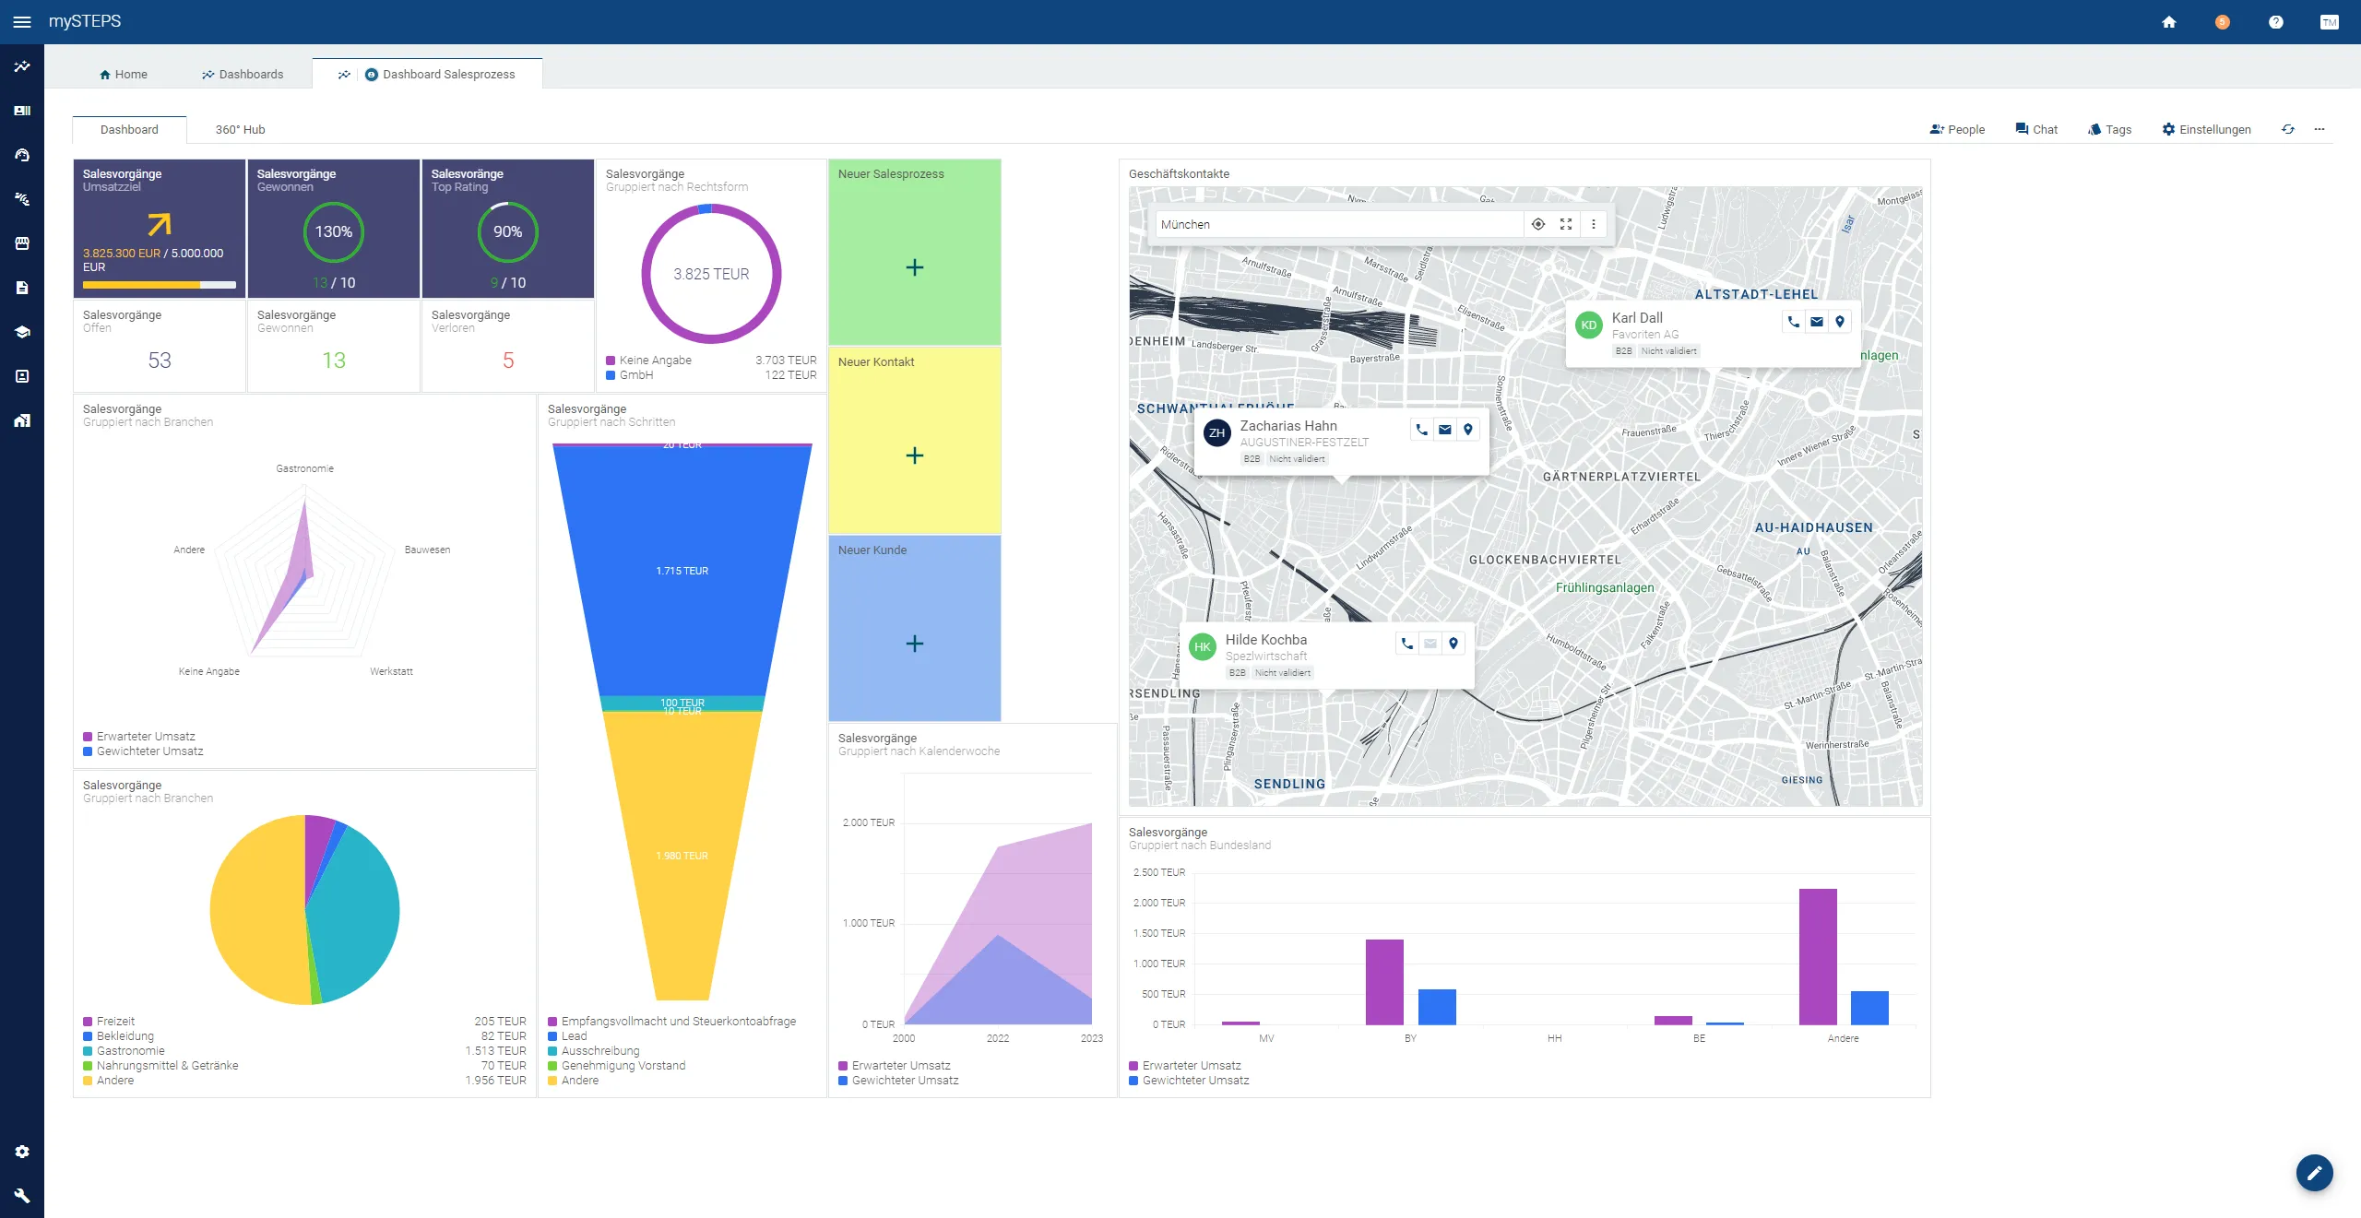Open the notifications badge showing 5
The width and height of the screenshot is (2361, 1218).
coord(2223,22)
